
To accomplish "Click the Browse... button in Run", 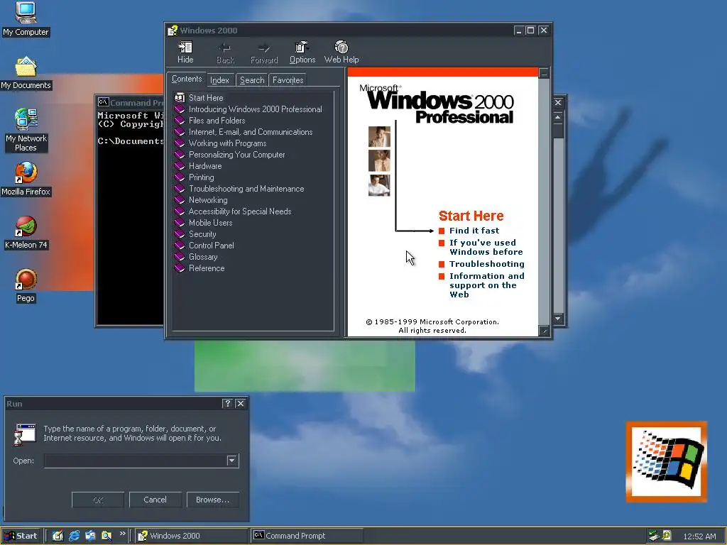I will pyautogui.click(x=212, y=500).
